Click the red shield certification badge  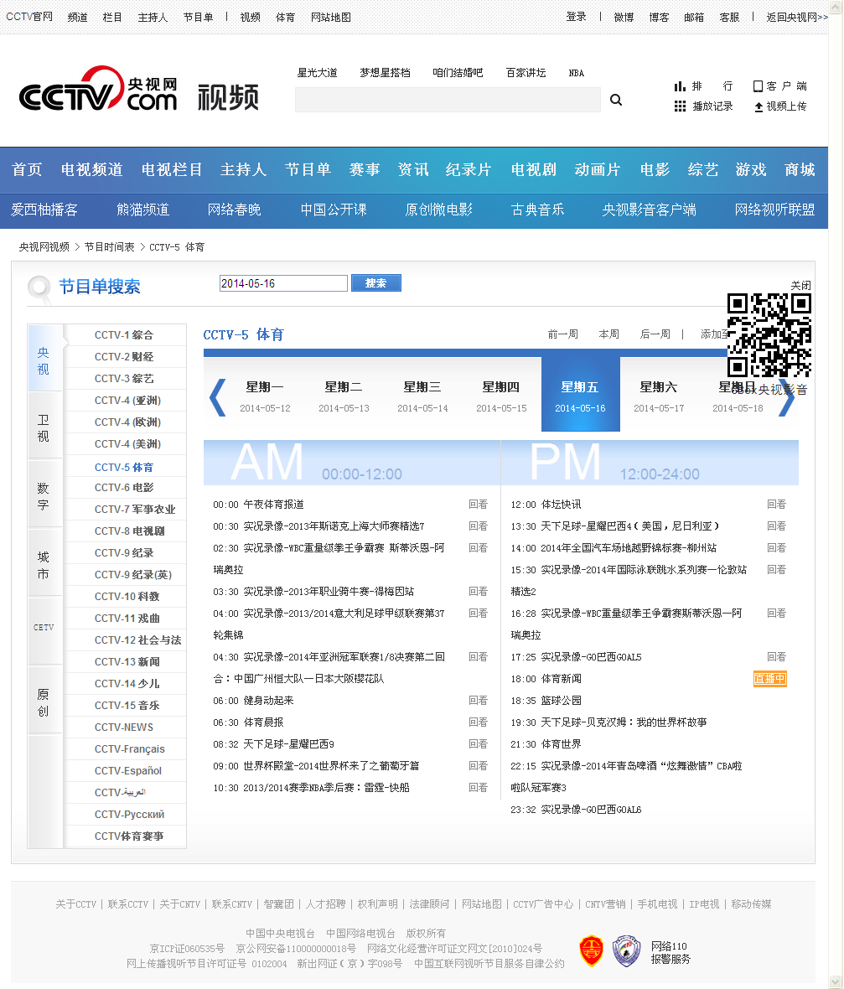click(x=591, y=951)
